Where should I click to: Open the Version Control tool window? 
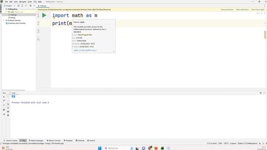click(x=10, y=140)
